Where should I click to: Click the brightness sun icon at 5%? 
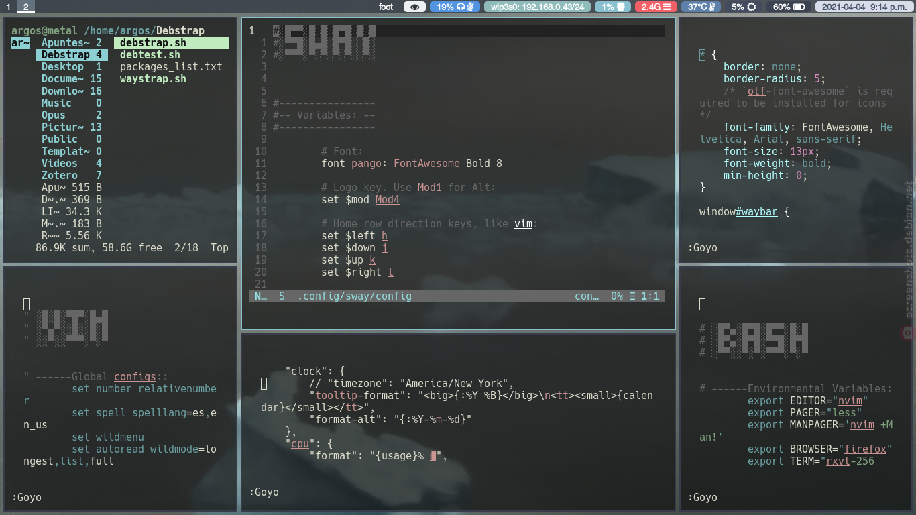tap(752, 7)
